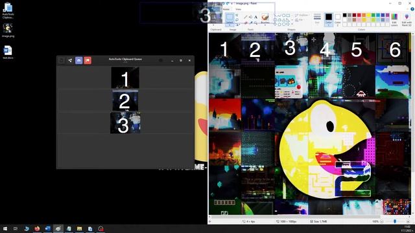Viewport: 415px width, 233px height.
Task: Click the leftmost dim icon in AutoTools header
Action: point(62,60)
